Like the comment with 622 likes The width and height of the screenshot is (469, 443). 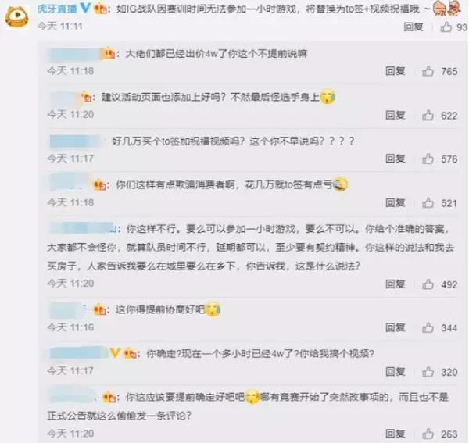pos(428,115)
